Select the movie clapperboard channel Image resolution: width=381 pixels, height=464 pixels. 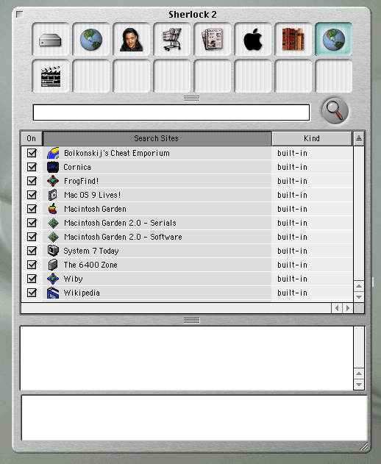pos(50,76)
